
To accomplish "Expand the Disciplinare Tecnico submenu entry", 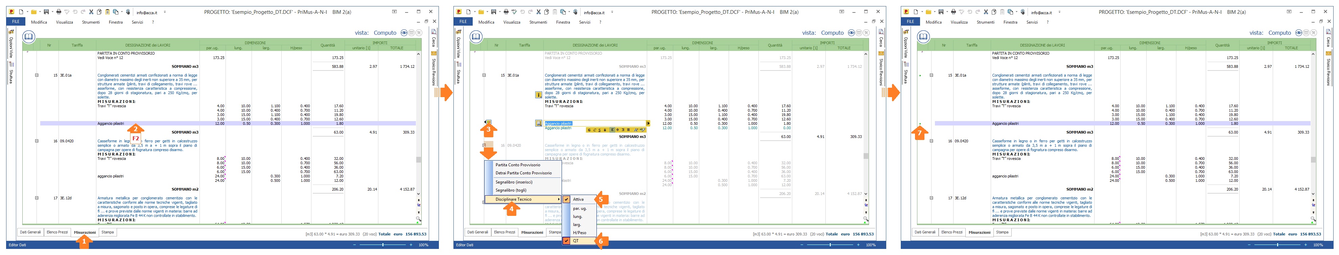I will pos(522,200).
